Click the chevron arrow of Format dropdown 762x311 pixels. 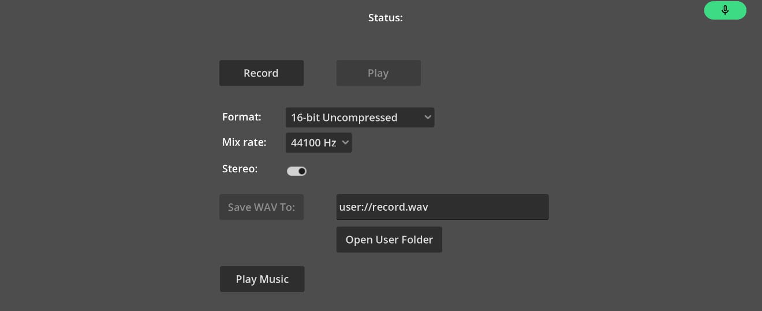(427, 117)
